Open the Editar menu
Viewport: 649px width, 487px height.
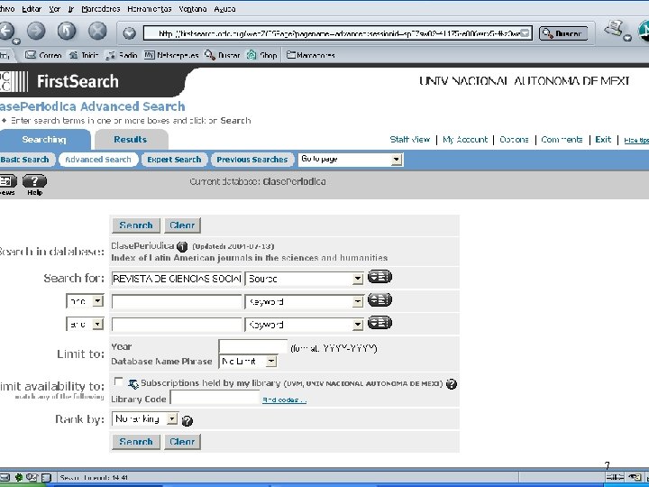coord(32,9)
